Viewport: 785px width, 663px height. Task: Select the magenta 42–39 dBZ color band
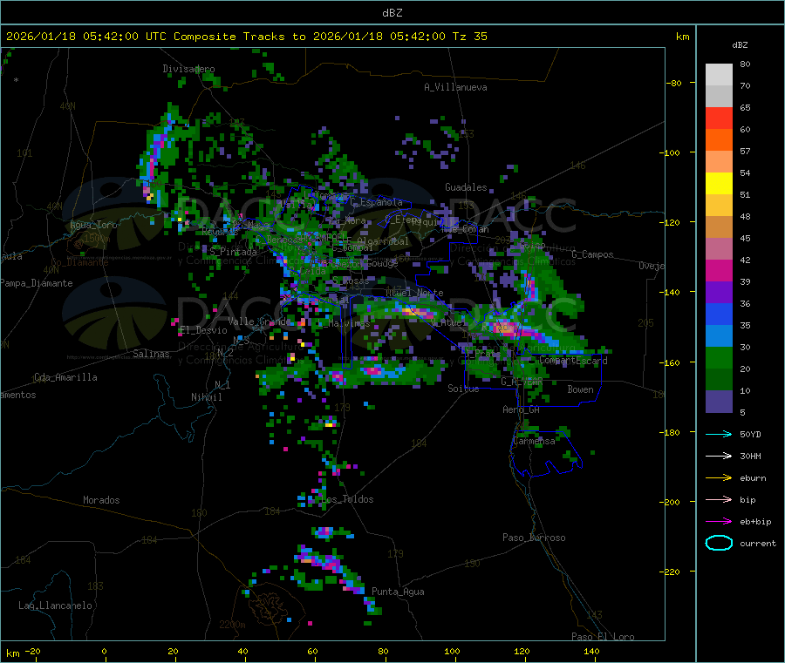click(x=719, y=270)
